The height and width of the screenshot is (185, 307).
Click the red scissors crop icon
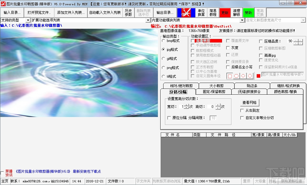[186, 13]
